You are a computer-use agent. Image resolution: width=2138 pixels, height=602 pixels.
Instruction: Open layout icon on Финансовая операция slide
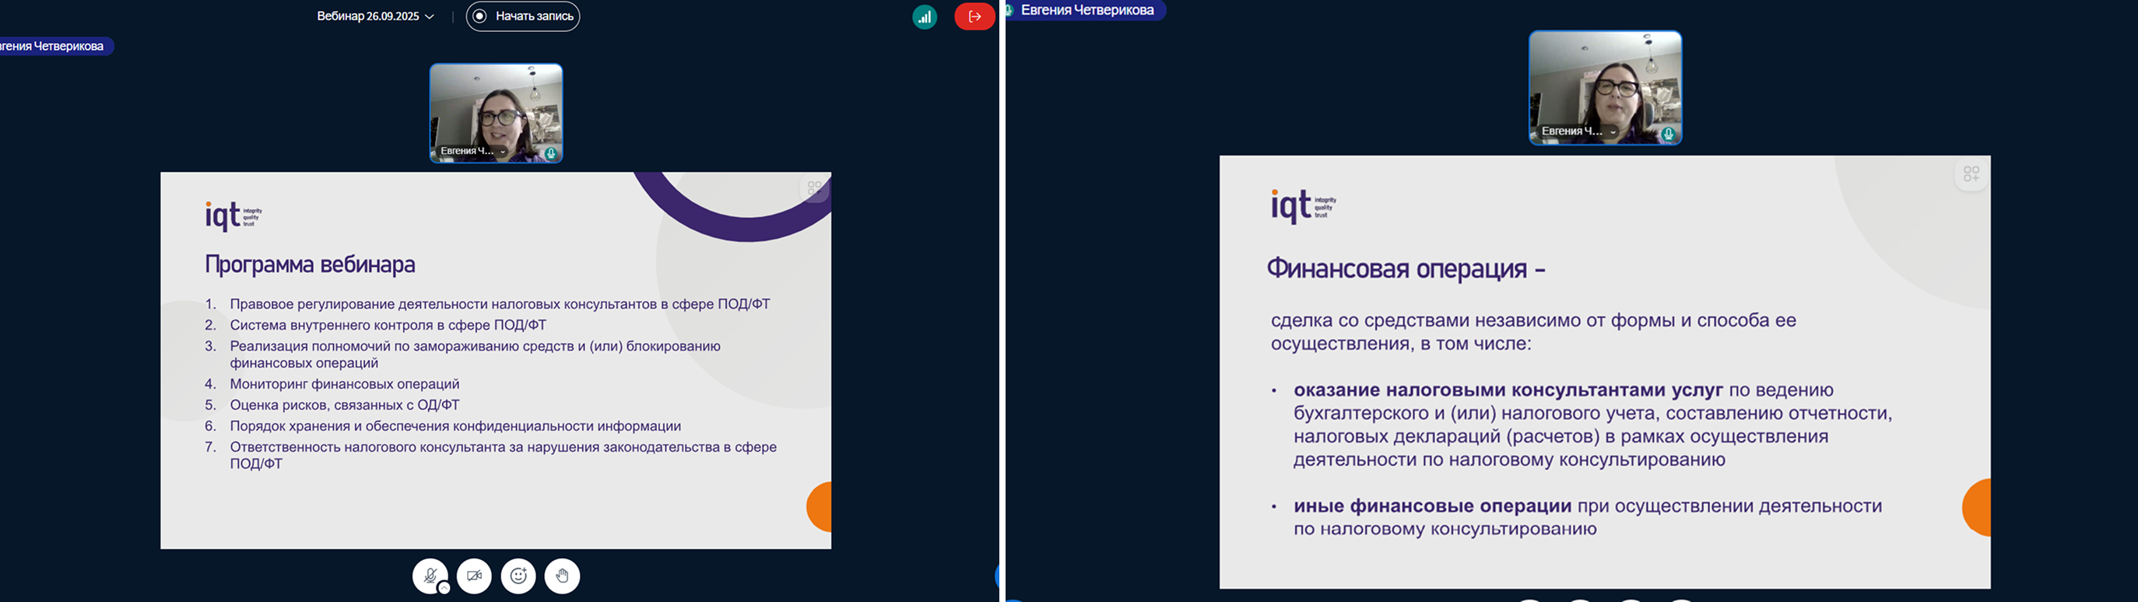(1971, 174)
